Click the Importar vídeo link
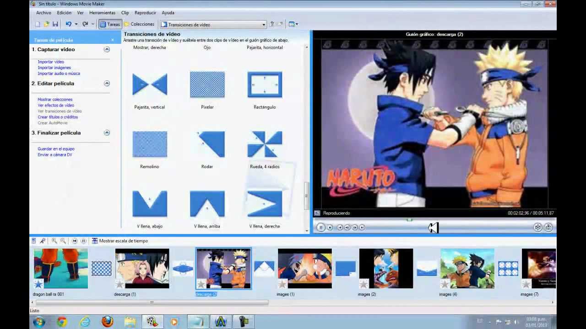The height and width of the screenshot is (329, 586). pos(51,62)
